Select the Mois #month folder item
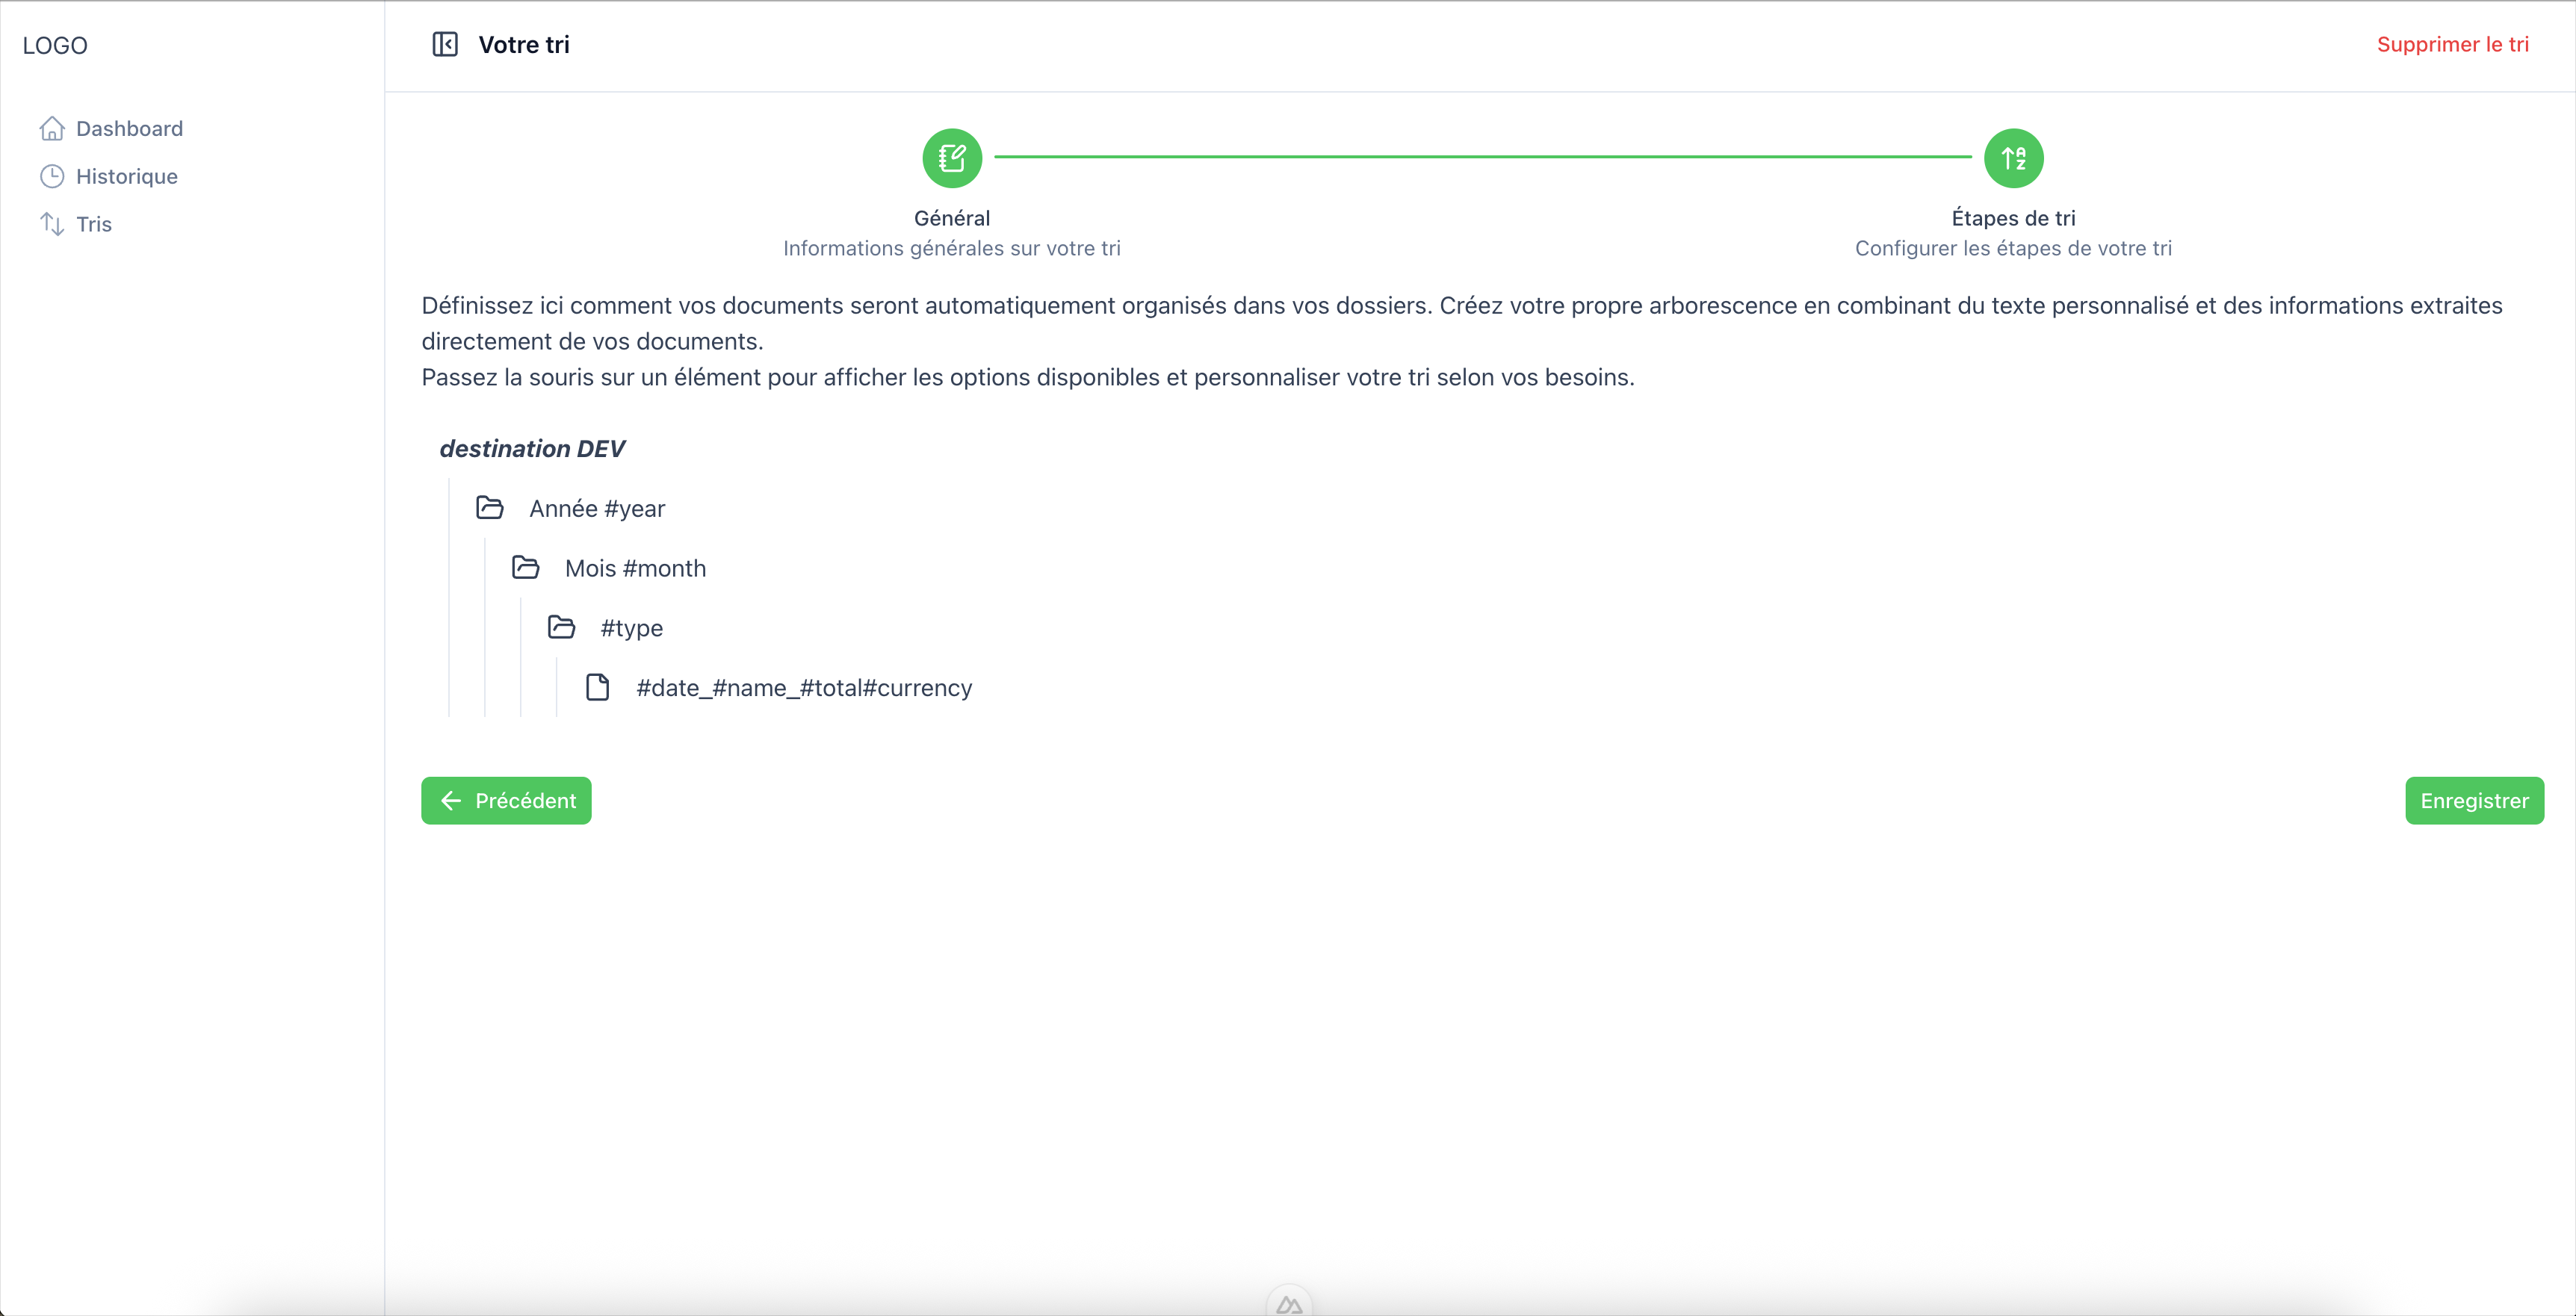This screenshot has height=1316, width=2576. point(635,568)
